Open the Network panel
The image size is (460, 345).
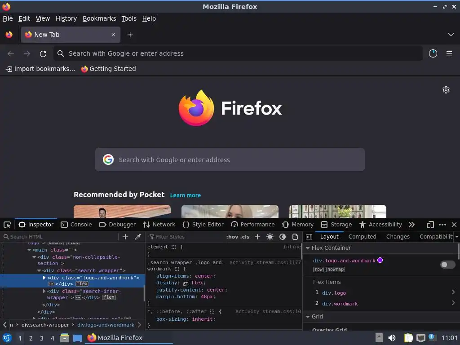point(159,225)
